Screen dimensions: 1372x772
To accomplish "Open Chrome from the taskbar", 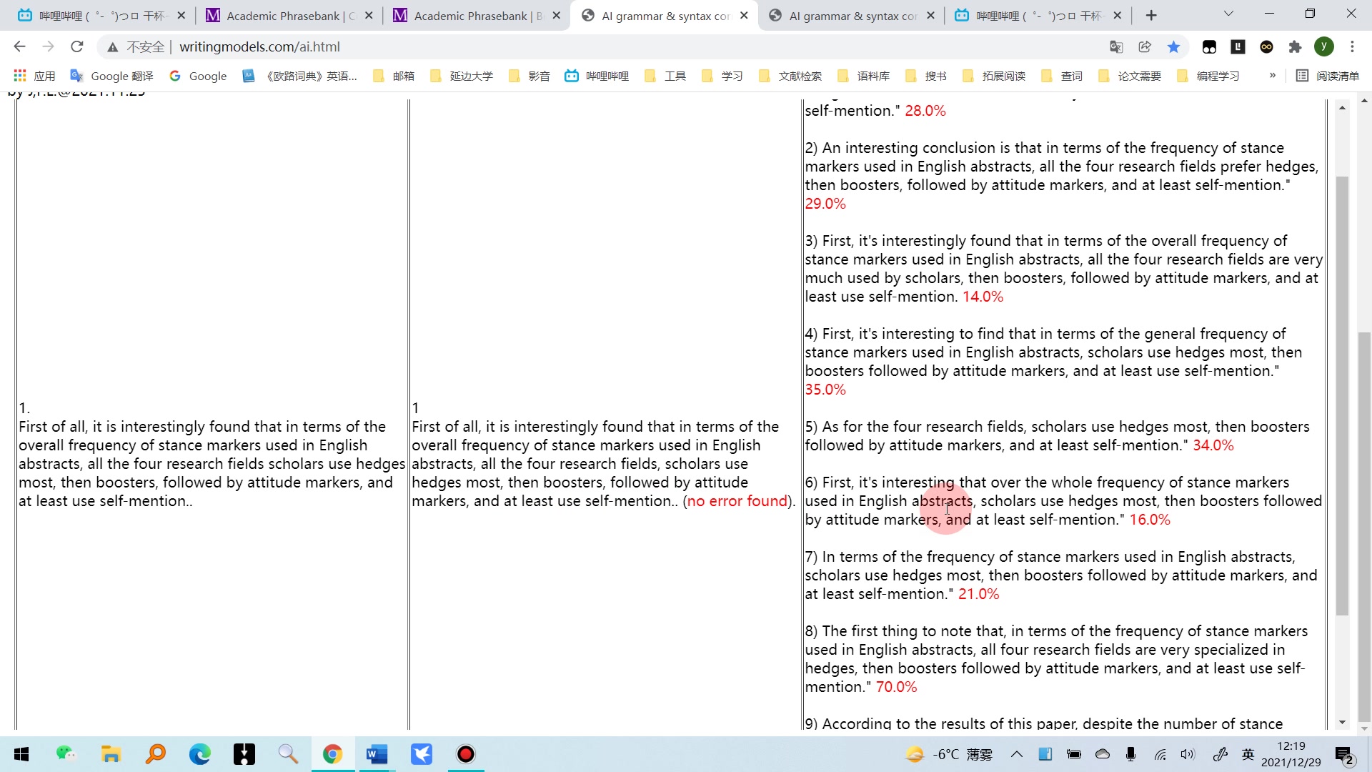I will click(332, 754).
